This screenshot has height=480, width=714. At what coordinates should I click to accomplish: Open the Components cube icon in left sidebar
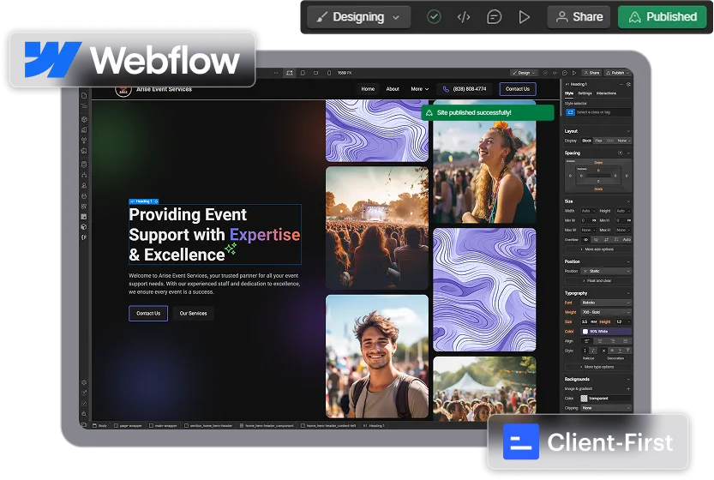point(84,119)
